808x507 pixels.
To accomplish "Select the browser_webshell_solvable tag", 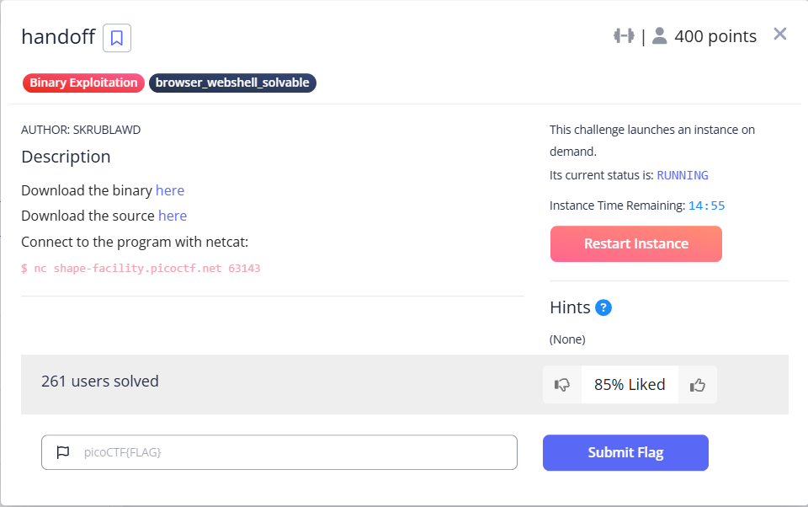I will 232,83.
